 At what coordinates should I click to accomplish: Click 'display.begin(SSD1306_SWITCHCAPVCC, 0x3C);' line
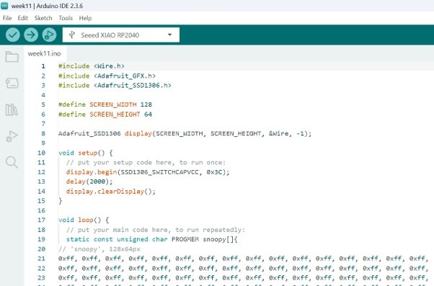(148, 172)
